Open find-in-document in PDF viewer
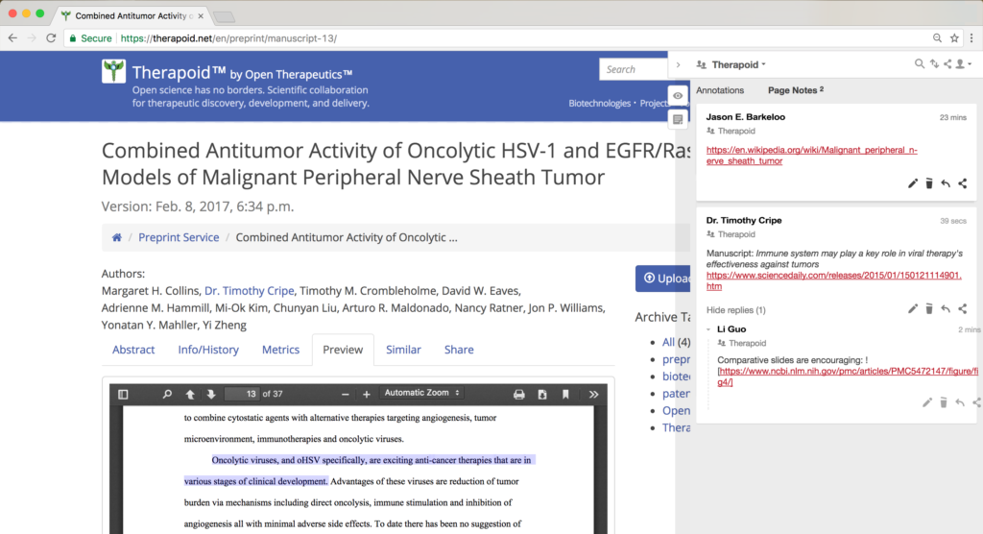The width and height of the screenshot is (983, 534). [x=167, y=394]
